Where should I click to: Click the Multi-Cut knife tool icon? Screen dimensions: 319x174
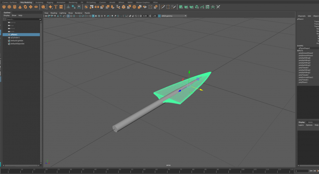(x=163, y=7)
